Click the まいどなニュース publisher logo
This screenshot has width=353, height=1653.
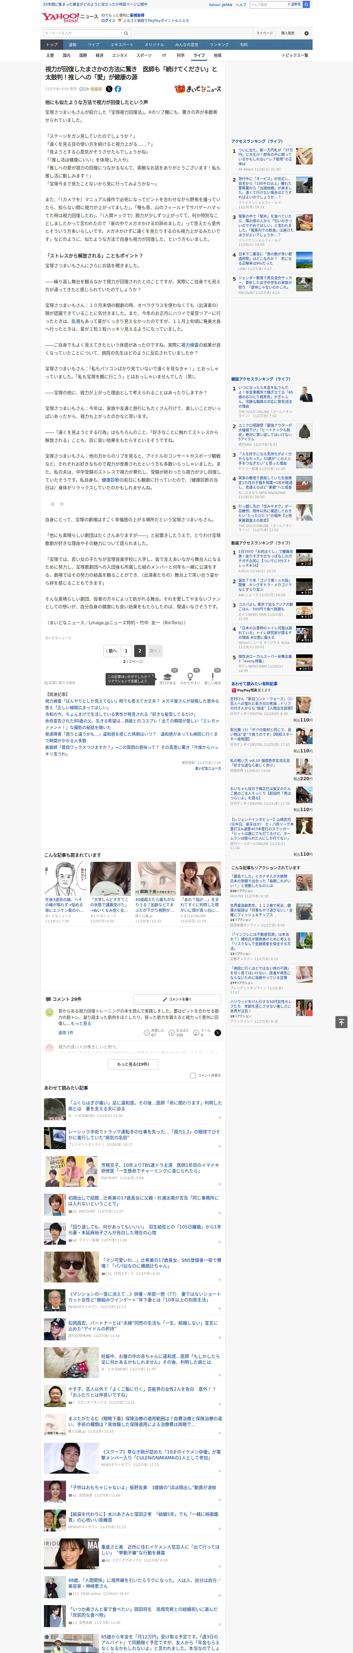click(197, 89)
